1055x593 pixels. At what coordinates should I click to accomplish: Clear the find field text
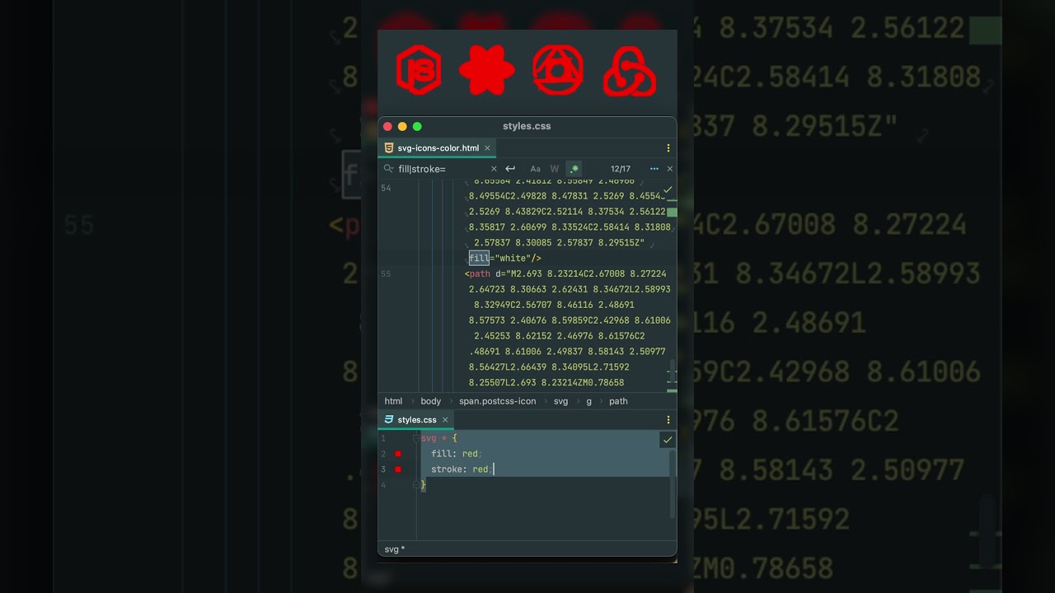[x=494, y=169]
